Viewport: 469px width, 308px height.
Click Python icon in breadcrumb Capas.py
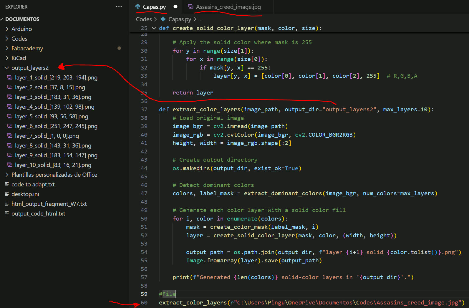(x=163, y=19)
